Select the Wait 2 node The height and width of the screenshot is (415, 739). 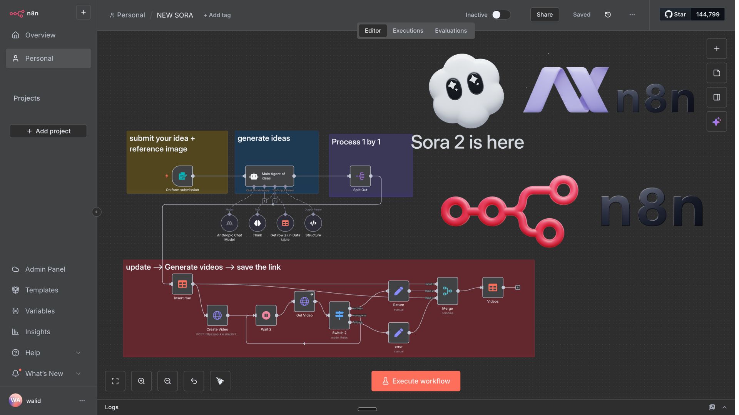[x=266, y=315]
